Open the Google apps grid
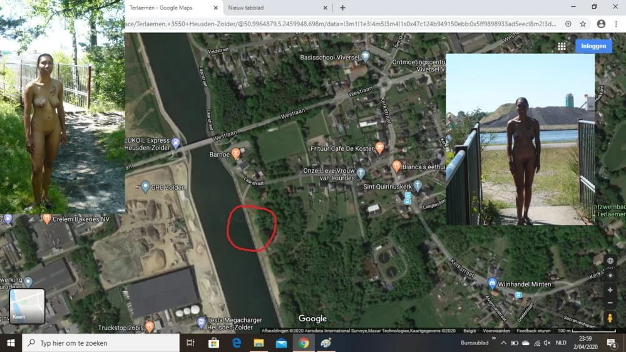Screen dimensions: 626x352 point(562,46)
